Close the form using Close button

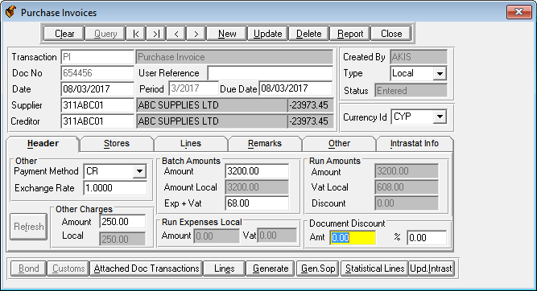tap(390, 34)
